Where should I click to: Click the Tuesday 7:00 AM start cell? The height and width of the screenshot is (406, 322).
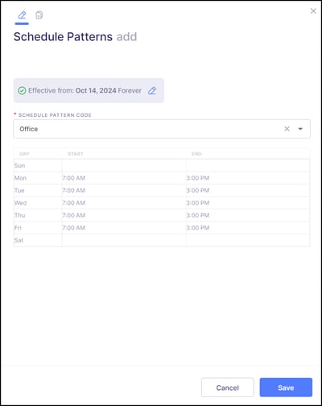pyautogui.click(x=124, y=190)
